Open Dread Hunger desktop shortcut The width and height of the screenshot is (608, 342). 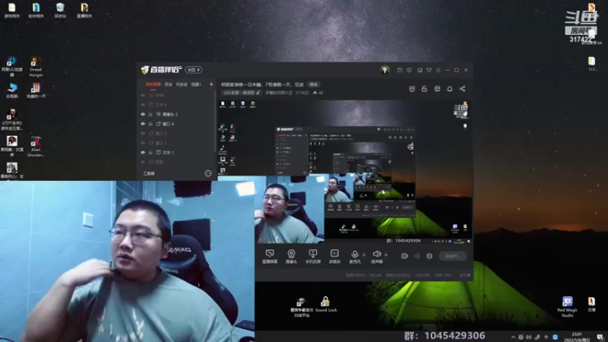pyautogui.click(x=36, y=67)
